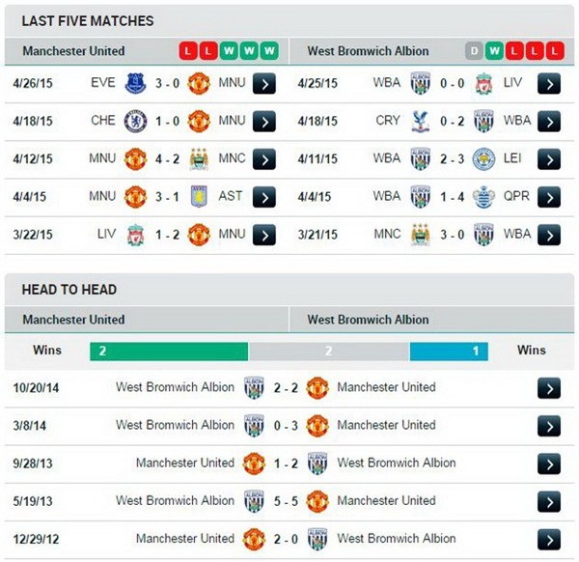Click Everton crest in 4/26/15 match
The width and height of the screenshot is (579, 562).
click(x=135, y=83)
